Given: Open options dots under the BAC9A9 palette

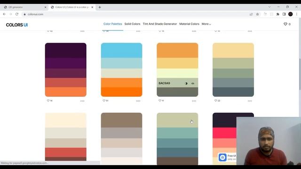Looking at the screenshot, I should tap(194, 101).
